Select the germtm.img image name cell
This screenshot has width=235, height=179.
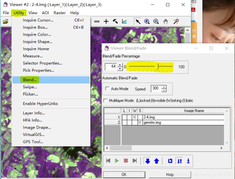tap(183, 122)
